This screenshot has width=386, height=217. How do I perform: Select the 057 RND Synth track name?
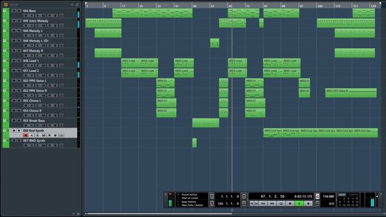tap(34, 140)
